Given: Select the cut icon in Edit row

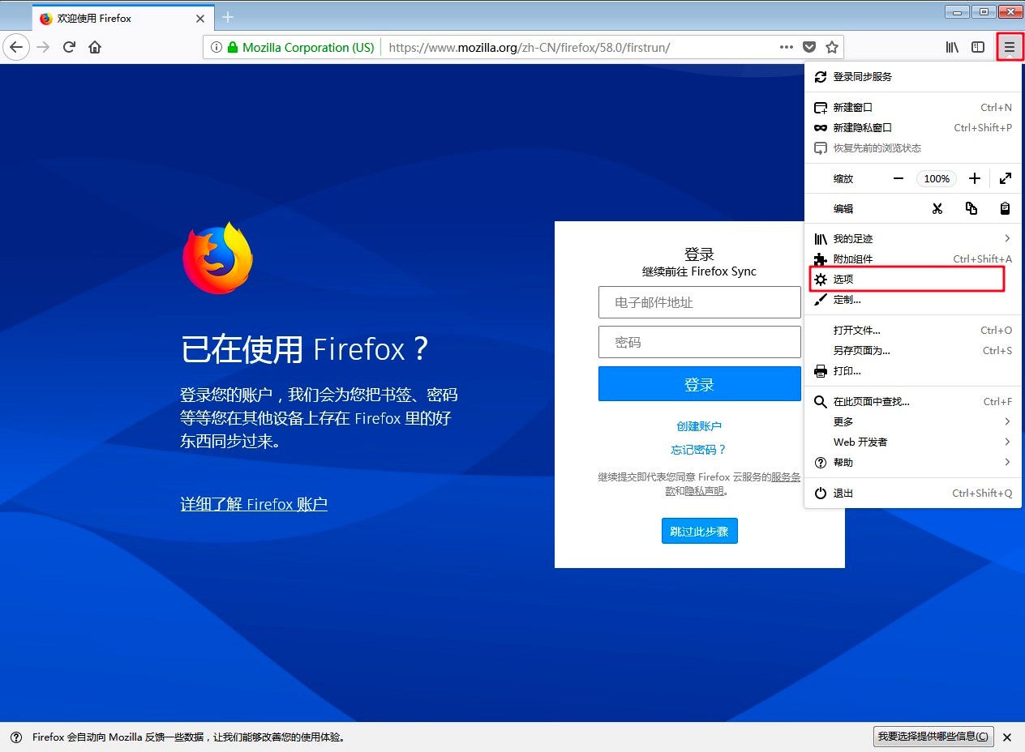Looking at the screenshot, I should click(937, 208).
